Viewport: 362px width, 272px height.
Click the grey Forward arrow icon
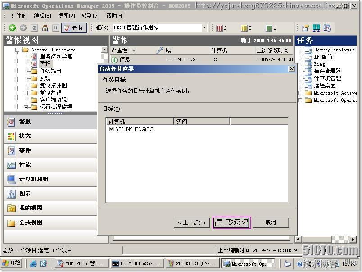(x=23, y=28)
